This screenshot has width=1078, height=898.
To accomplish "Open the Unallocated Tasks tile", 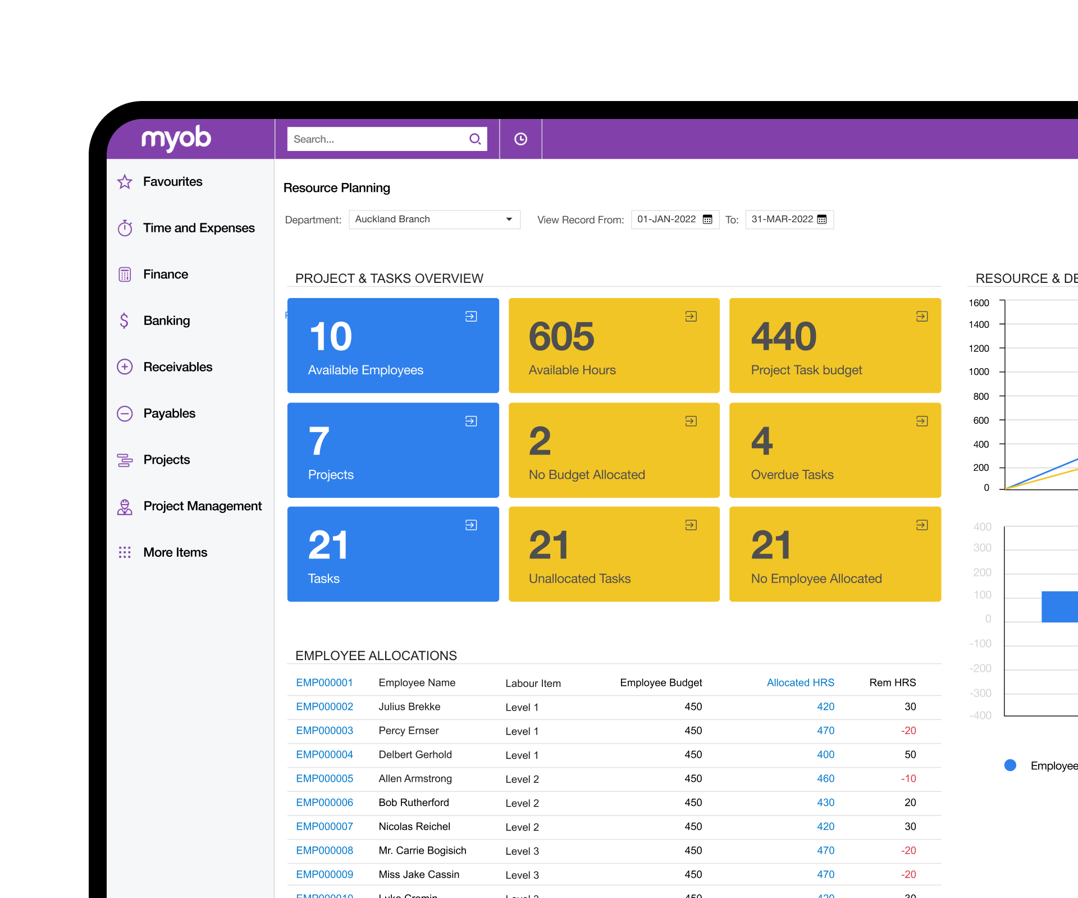I will click(614, 554).
